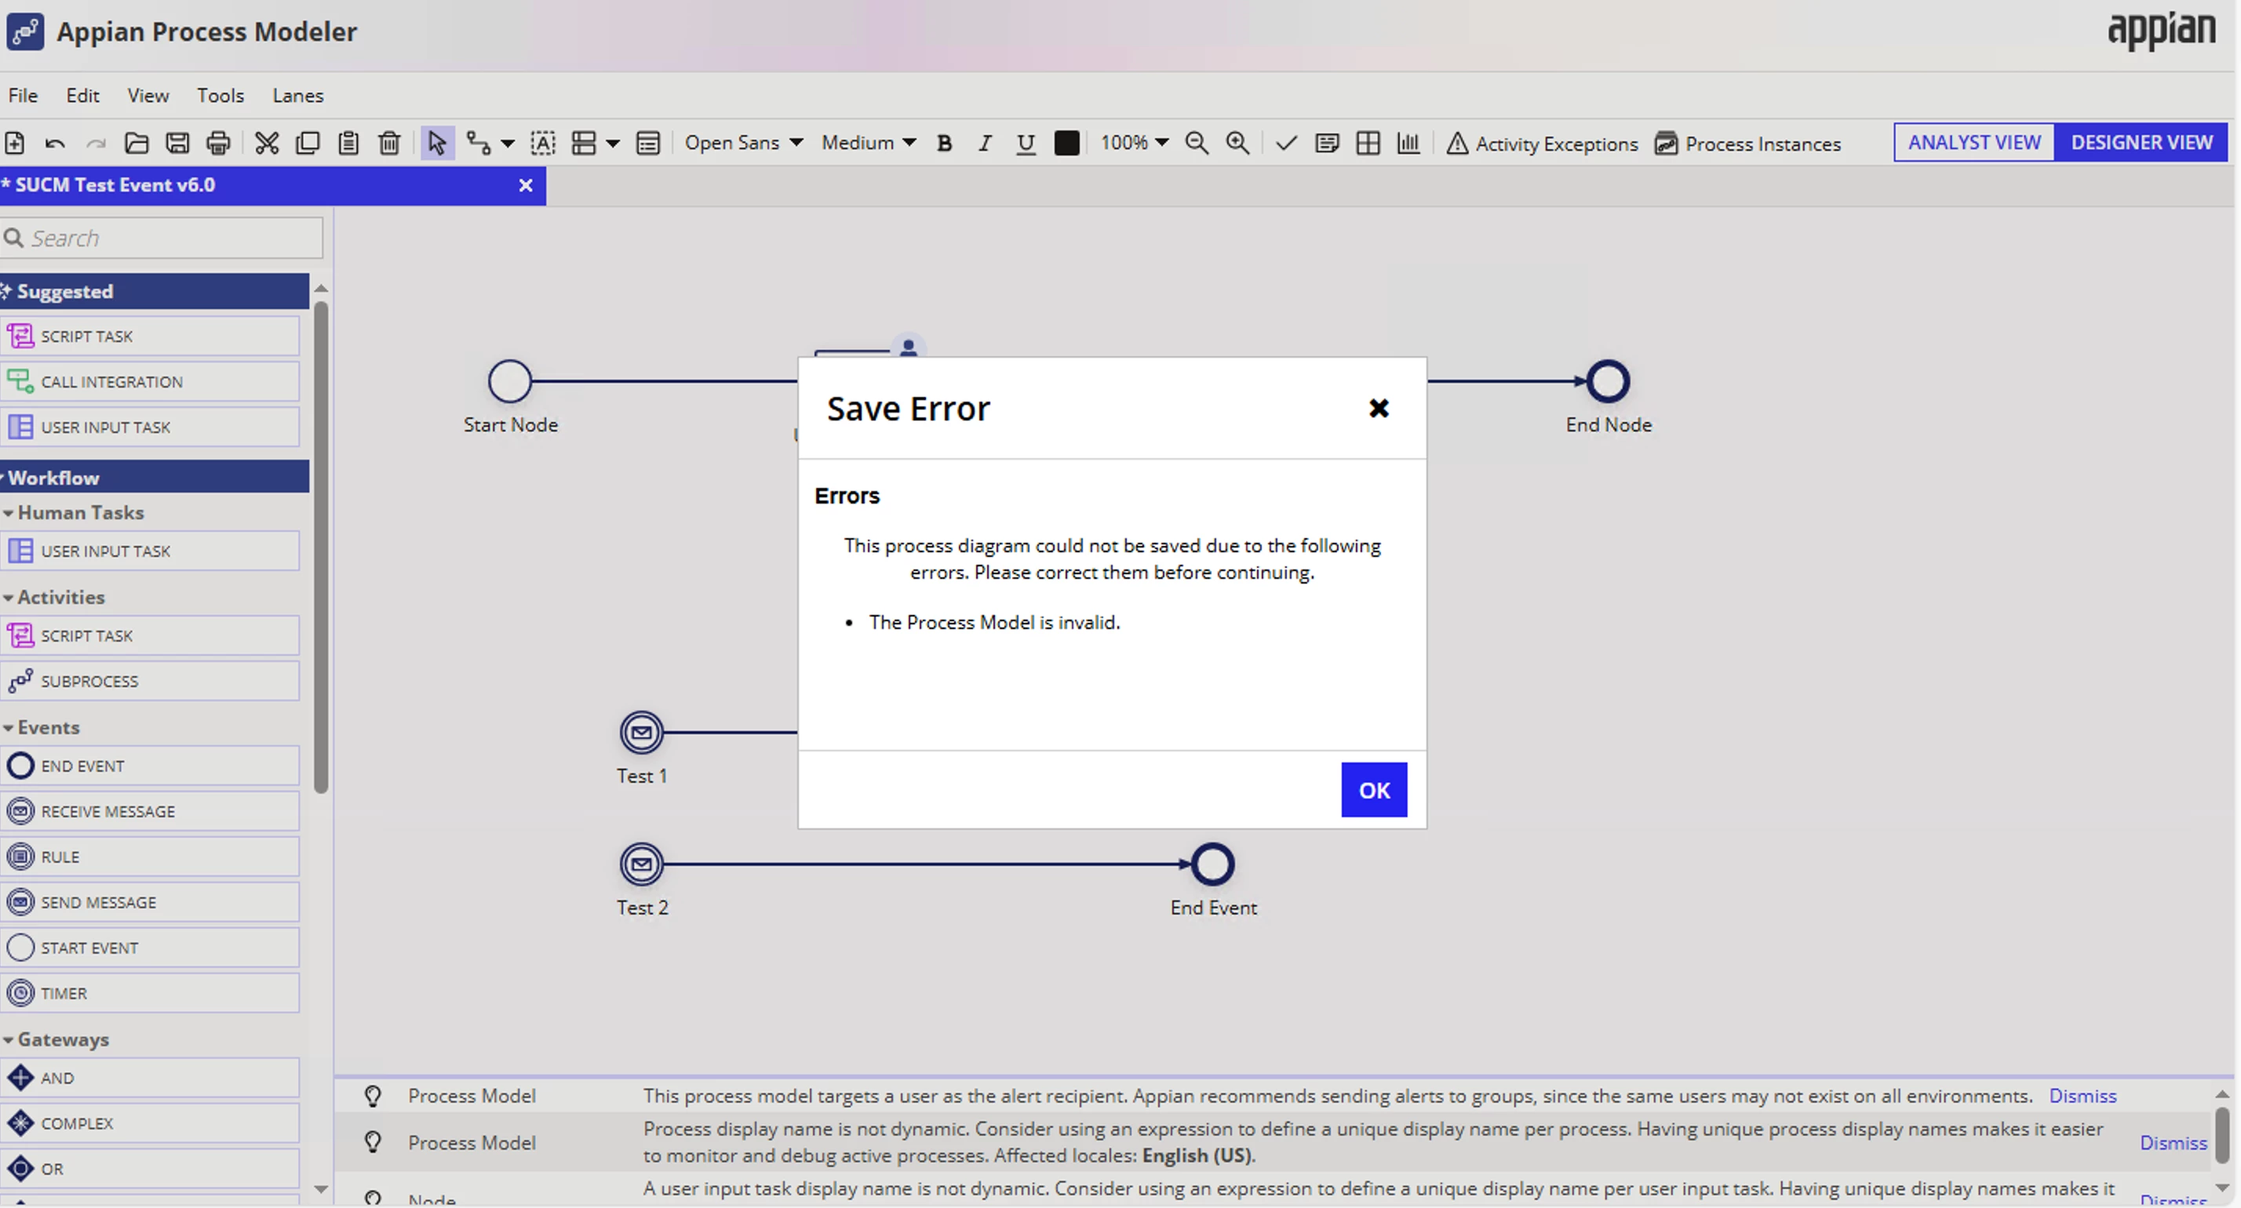The image size is (2241, 1208).
Task: Dismiss the alert recipient recommendation
Action: pyautogui.click(x=2082, y=1095)
